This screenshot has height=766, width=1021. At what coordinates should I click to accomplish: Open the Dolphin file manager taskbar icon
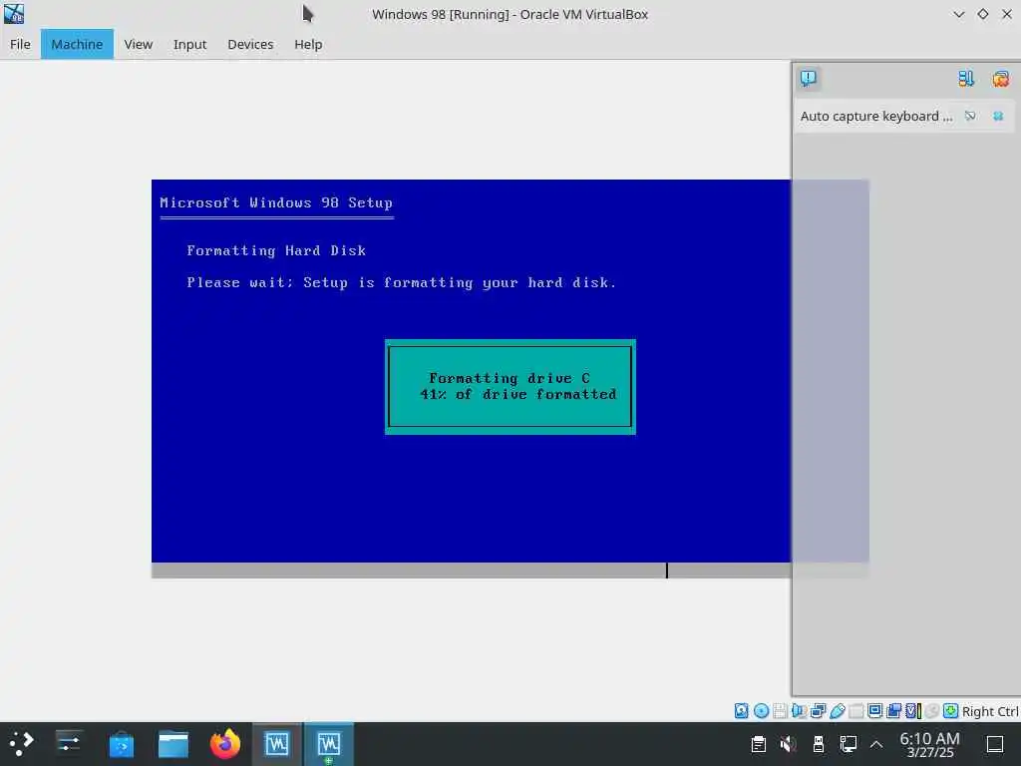pos(173,743)
